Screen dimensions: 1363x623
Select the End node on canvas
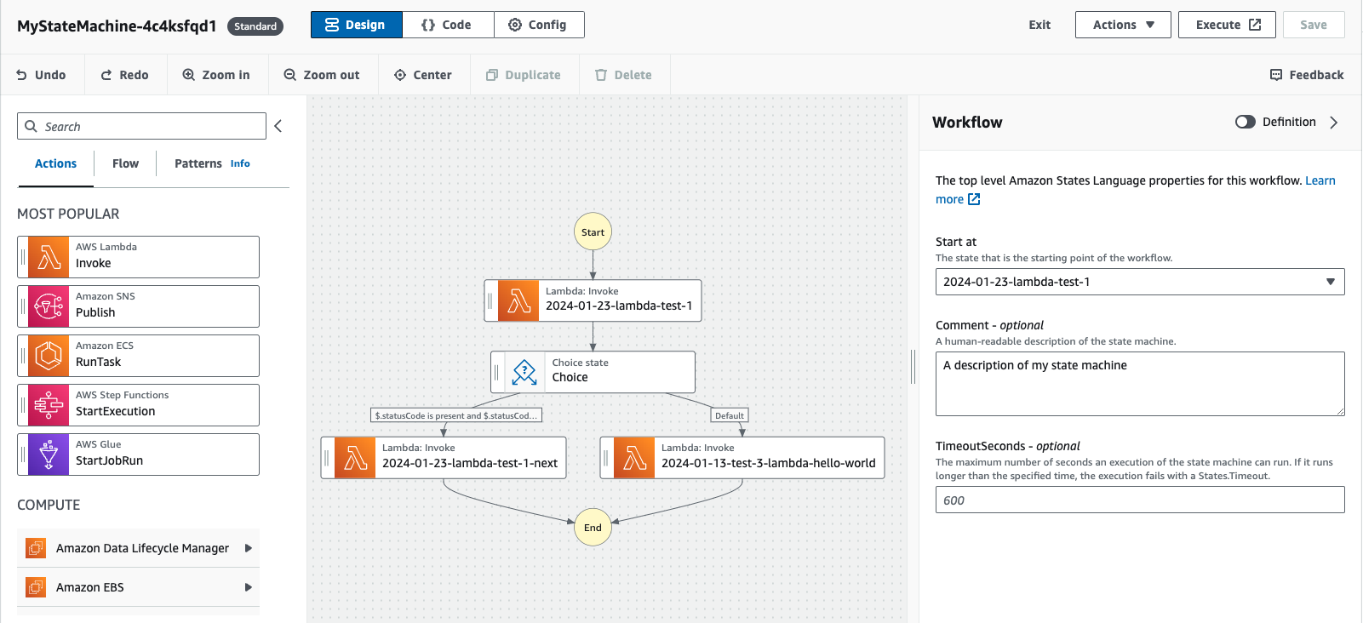(593, 527)
